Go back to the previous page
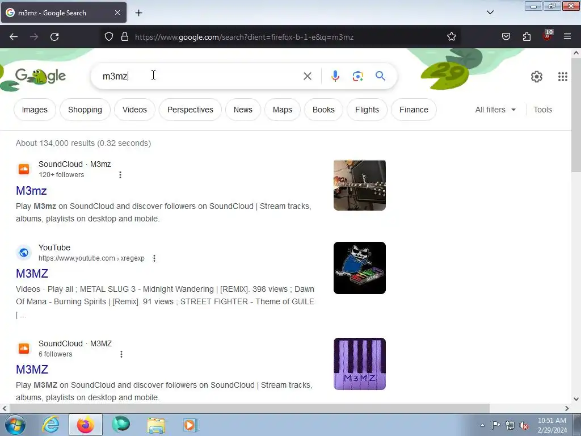The width and height of the screenshot is (581, 436). [14, 37]
